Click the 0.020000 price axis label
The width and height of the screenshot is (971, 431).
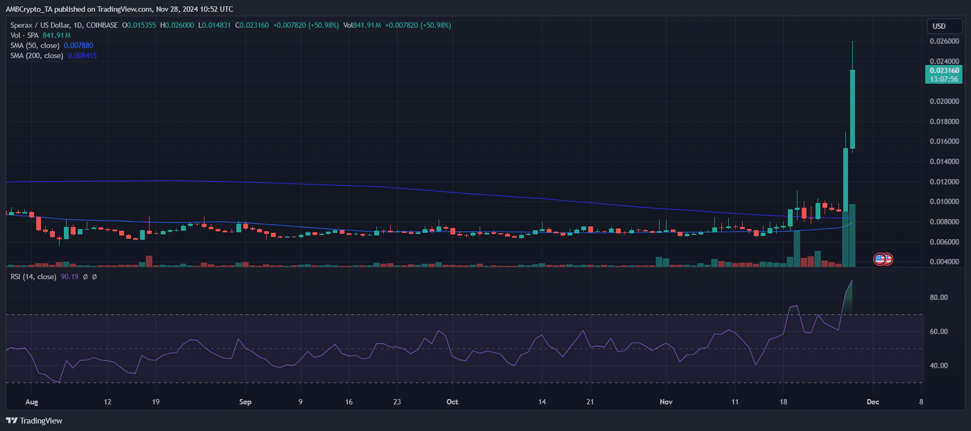pos(944,101)
